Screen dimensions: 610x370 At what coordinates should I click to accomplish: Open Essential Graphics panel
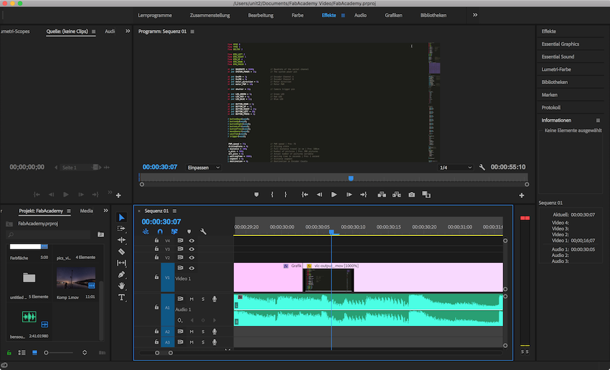point(560,44)
